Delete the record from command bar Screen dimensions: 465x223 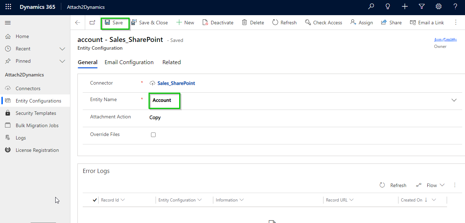coord(253,23)
